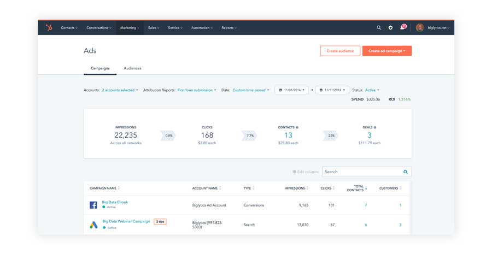The width and height of the screenshot is (492, 254).
Task: Click customers 1 for Big Data Ebook
Action: (400, 205)
